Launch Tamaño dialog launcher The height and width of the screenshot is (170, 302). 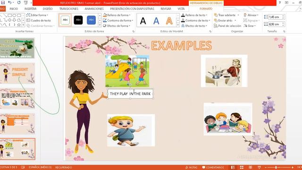[x=284, y=31]
